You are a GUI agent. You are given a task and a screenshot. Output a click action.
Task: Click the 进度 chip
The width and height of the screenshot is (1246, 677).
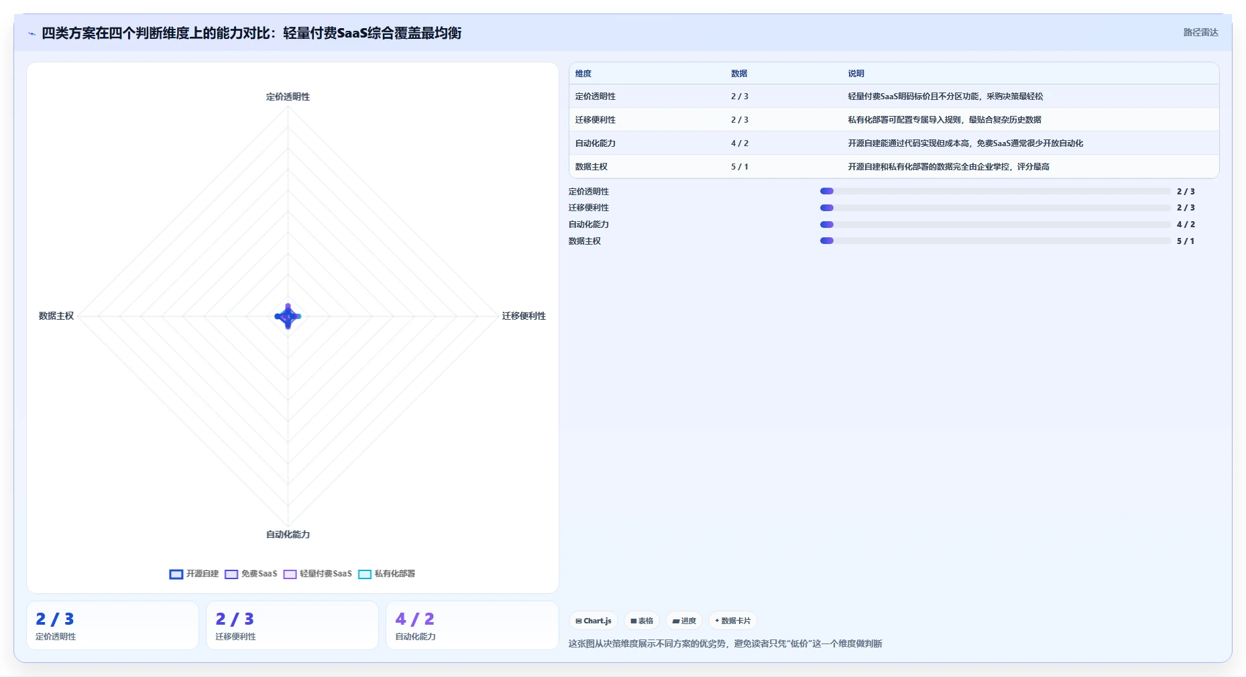tap(684, 621)
